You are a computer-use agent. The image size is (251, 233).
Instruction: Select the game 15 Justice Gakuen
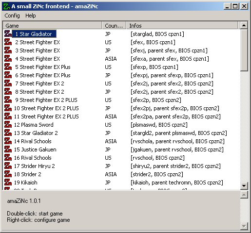point(35,150)
